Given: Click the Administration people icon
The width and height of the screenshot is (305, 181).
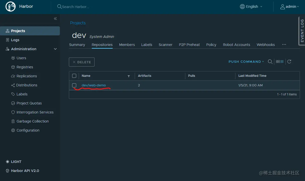Looking at the screenshot, I should 8,49.
